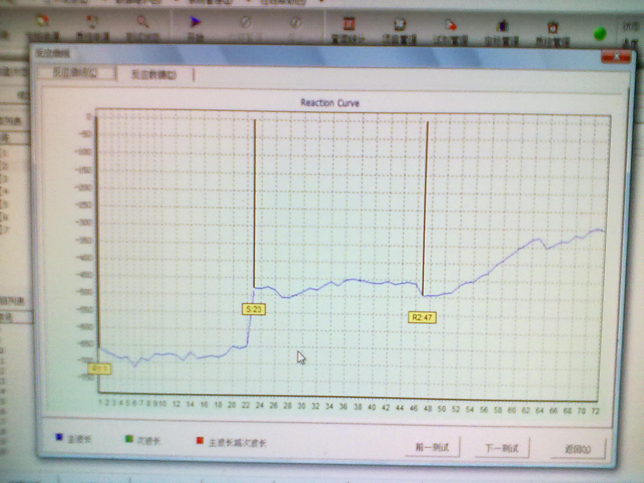The width and height of the screenshot is (644, 483).
Task: Open the item settings toolbar icon
Action: 399,24
